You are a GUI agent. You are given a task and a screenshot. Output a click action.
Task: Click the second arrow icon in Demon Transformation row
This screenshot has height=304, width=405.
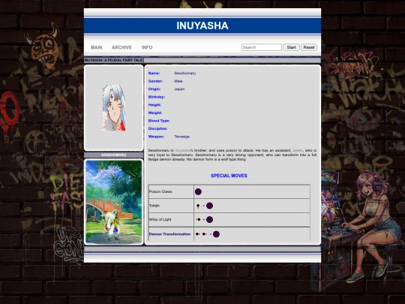(205, 234)
